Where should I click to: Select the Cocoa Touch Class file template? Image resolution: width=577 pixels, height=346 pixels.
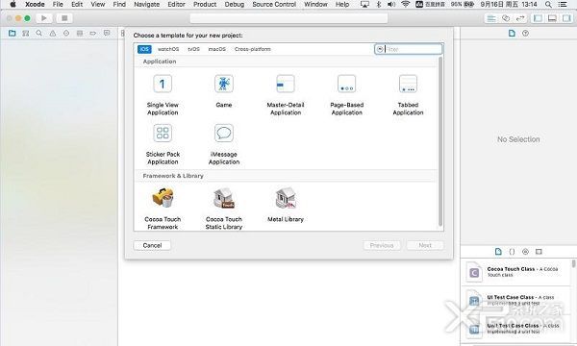(515, 272)
